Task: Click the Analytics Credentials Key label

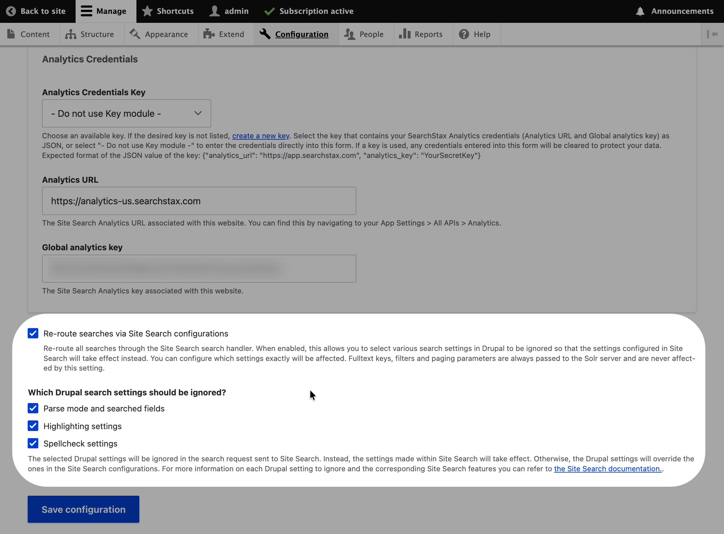Action: pos(94,92)
